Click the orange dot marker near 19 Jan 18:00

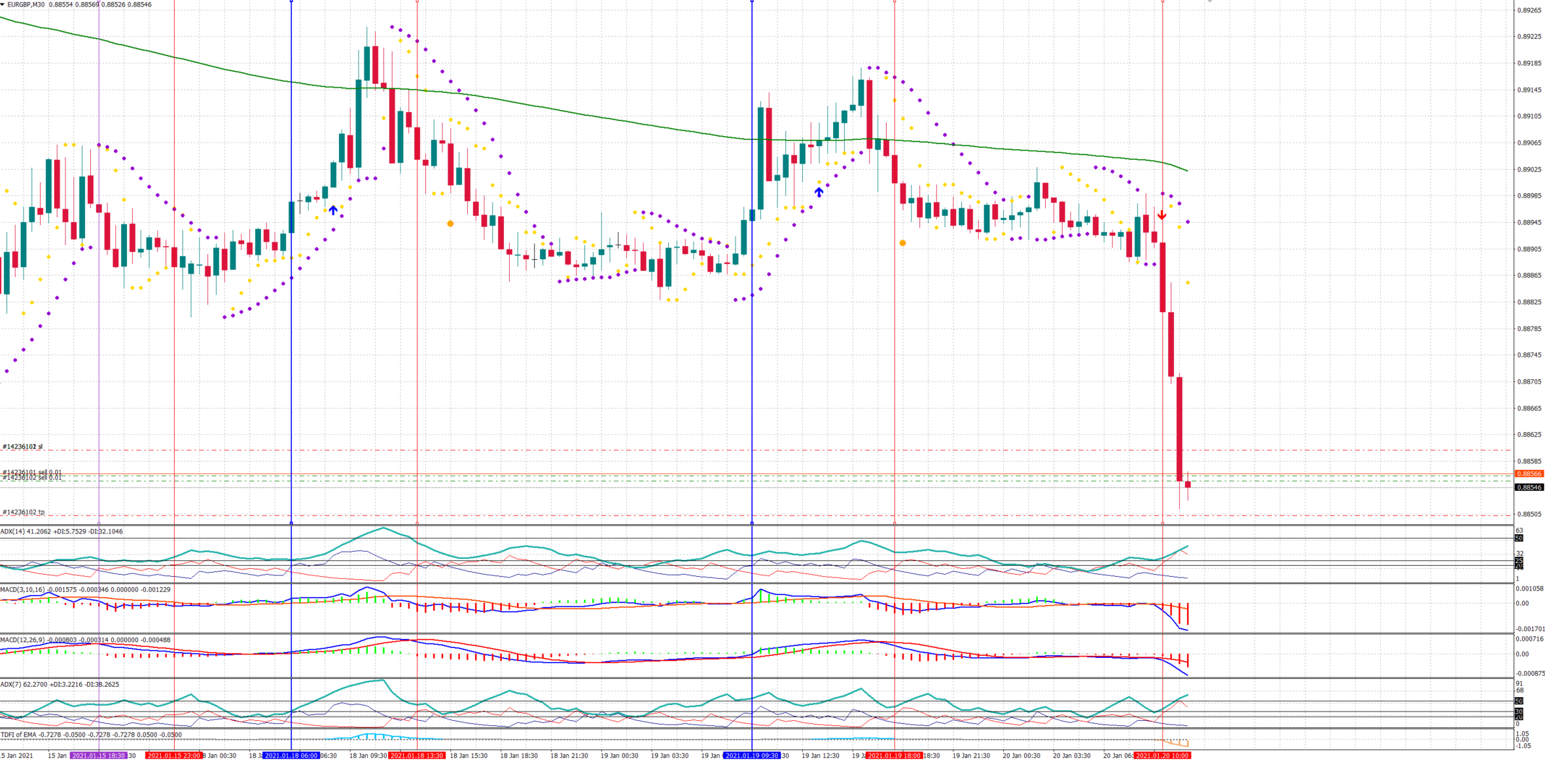(x=902, y=243)
